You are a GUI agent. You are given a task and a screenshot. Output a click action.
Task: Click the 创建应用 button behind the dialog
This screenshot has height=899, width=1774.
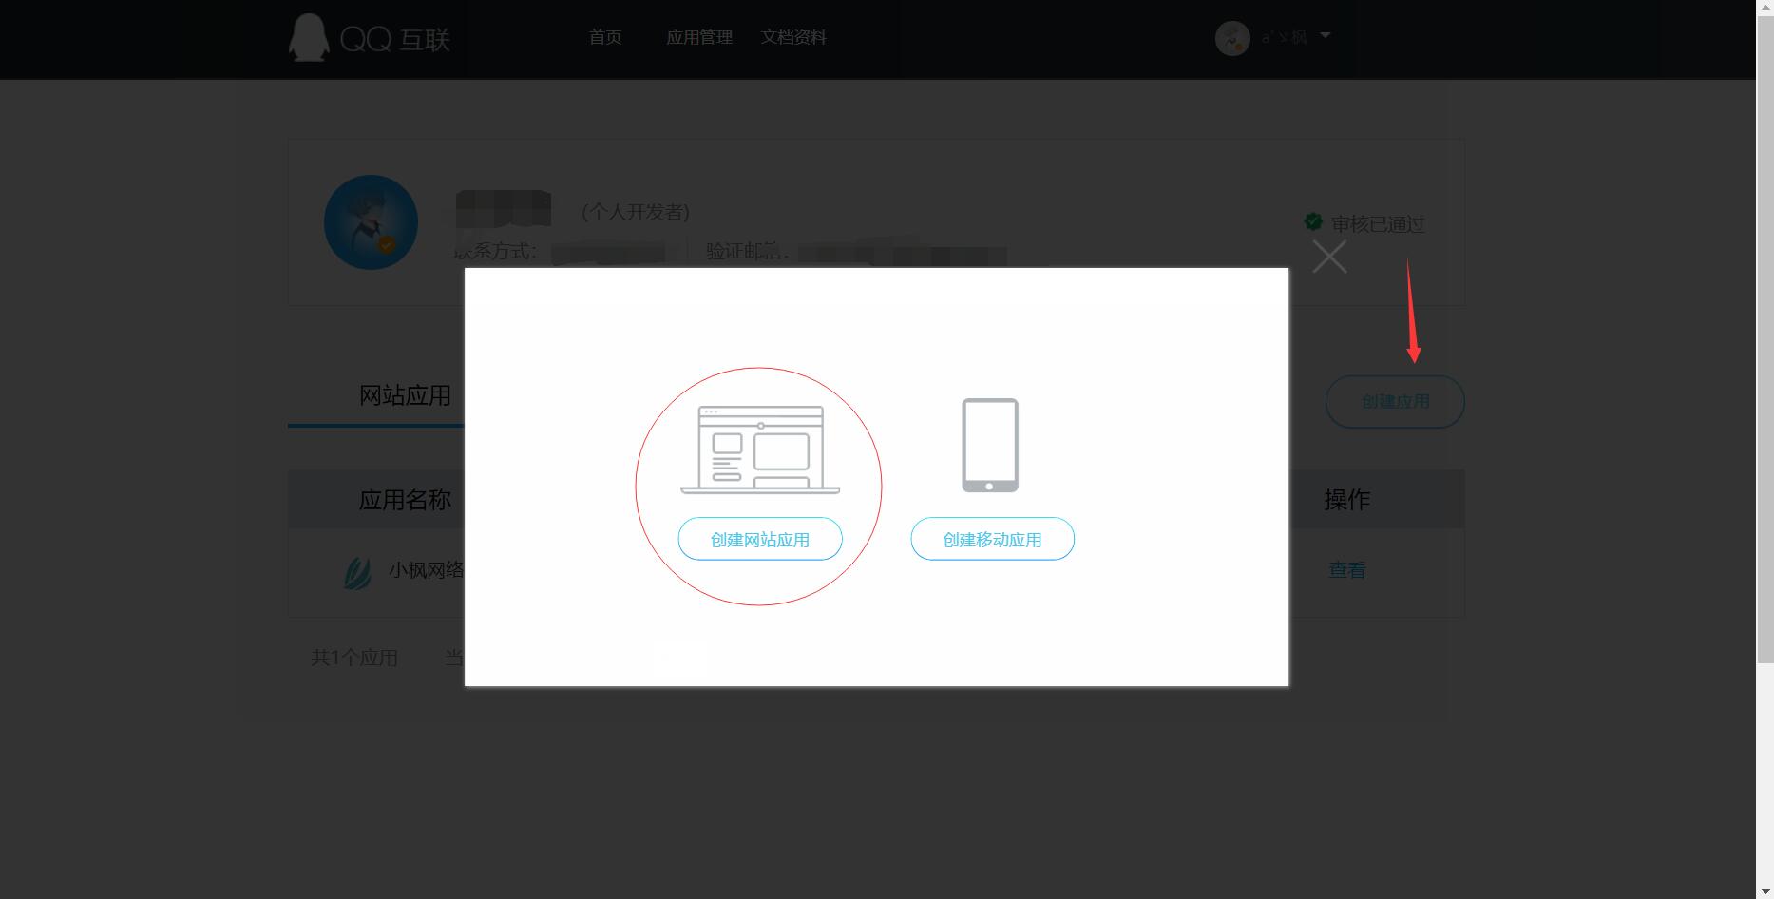pos(1394,401)
